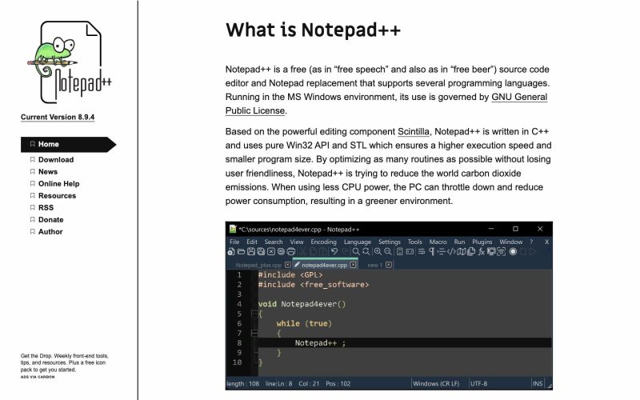Open the Macro menu
The height and width of the screenshot is (400, 640).
pyautogui.click(x=438, y=242)
